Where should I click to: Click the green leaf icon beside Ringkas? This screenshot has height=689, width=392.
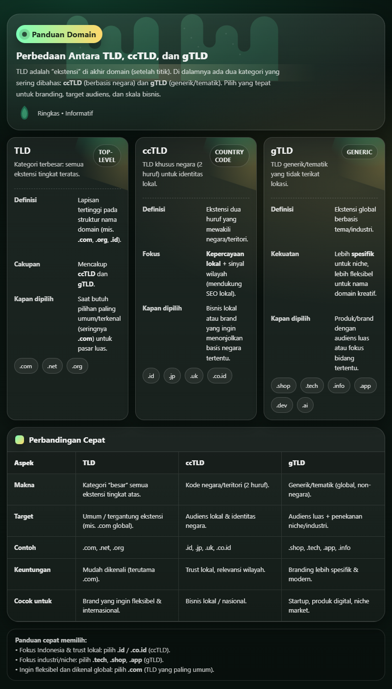pyautogui.click(x=24, y=113)
